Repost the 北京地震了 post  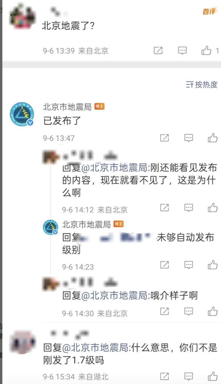tap(158, 50)
